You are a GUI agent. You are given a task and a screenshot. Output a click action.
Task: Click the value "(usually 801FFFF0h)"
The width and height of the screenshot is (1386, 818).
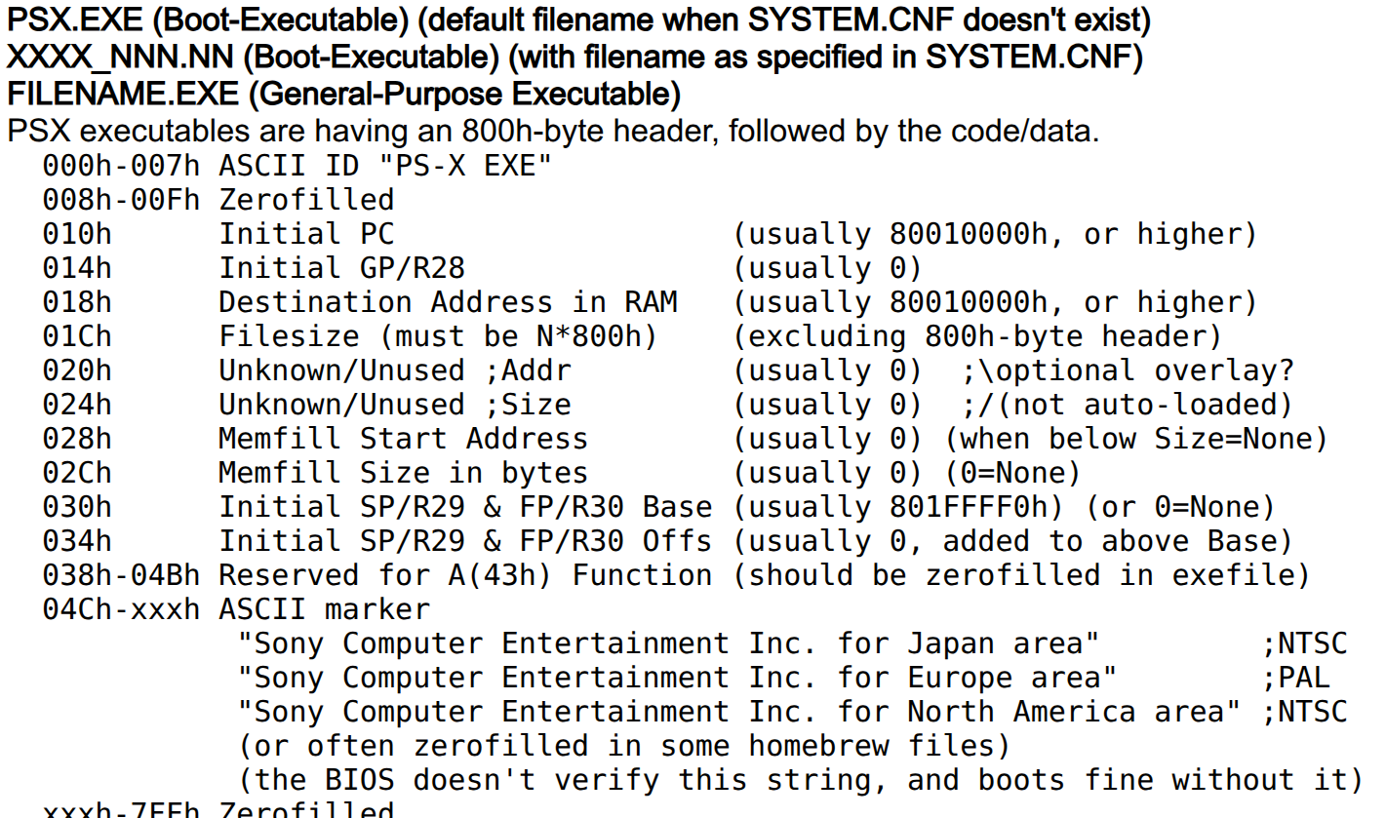[x=900, y=507]
